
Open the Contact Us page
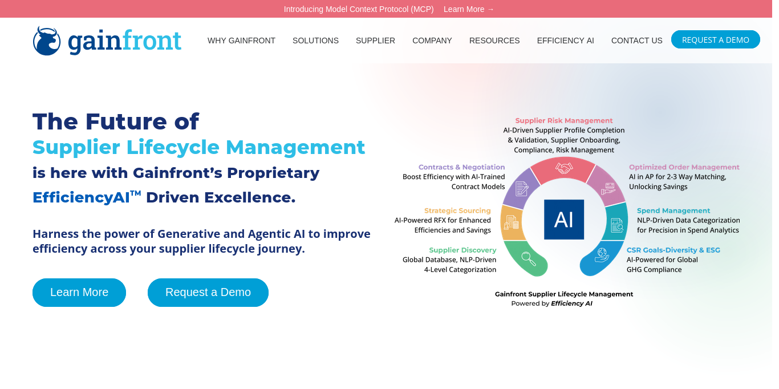636,40
